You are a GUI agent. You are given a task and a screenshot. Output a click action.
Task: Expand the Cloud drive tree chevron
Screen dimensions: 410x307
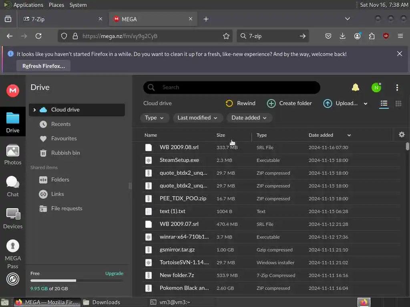tap(34, 110)
